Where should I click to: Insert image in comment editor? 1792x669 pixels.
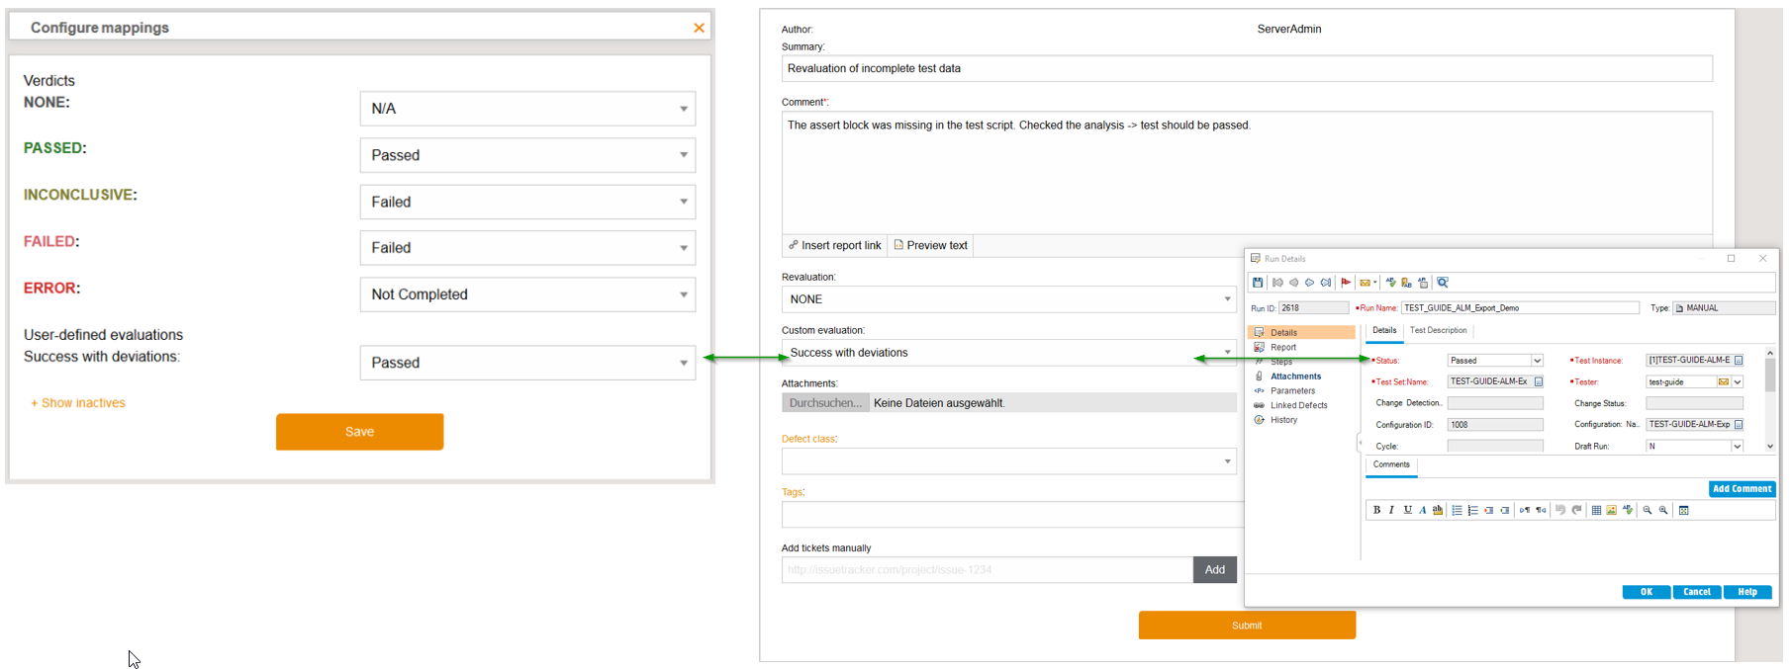click(1611, 510)
